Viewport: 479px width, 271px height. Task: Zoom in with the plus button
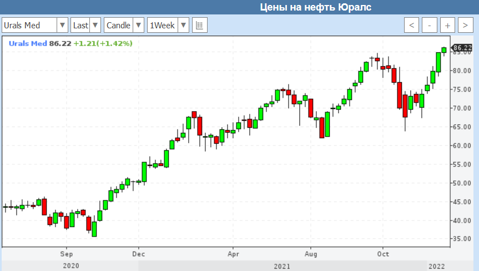447,25
